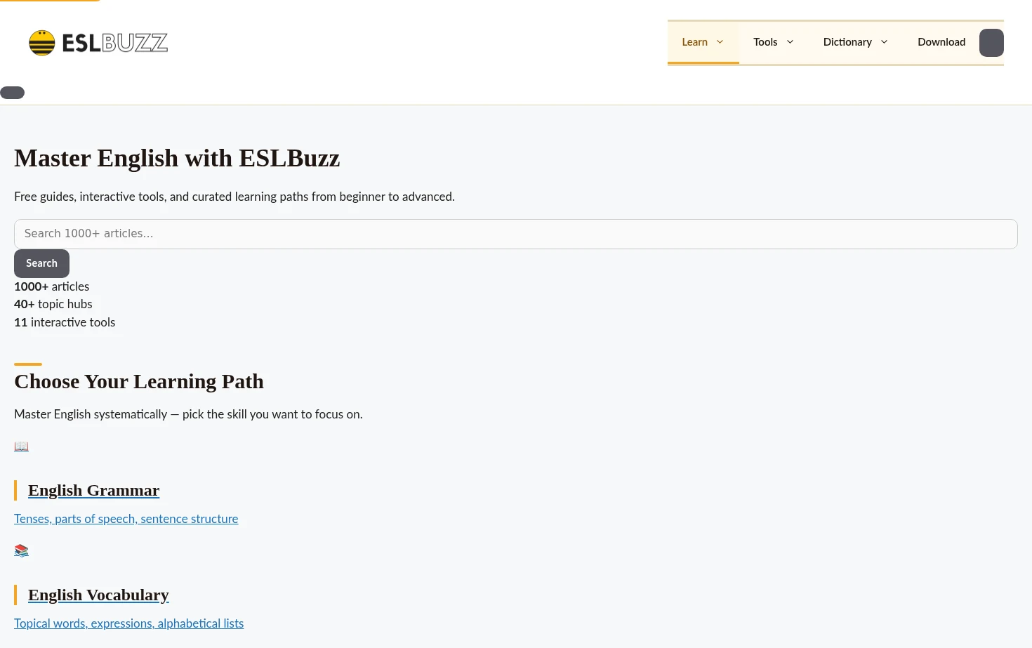Click the ESLBuzz bee logo
Screen dimensions: 1032x648
coord(41,43)
